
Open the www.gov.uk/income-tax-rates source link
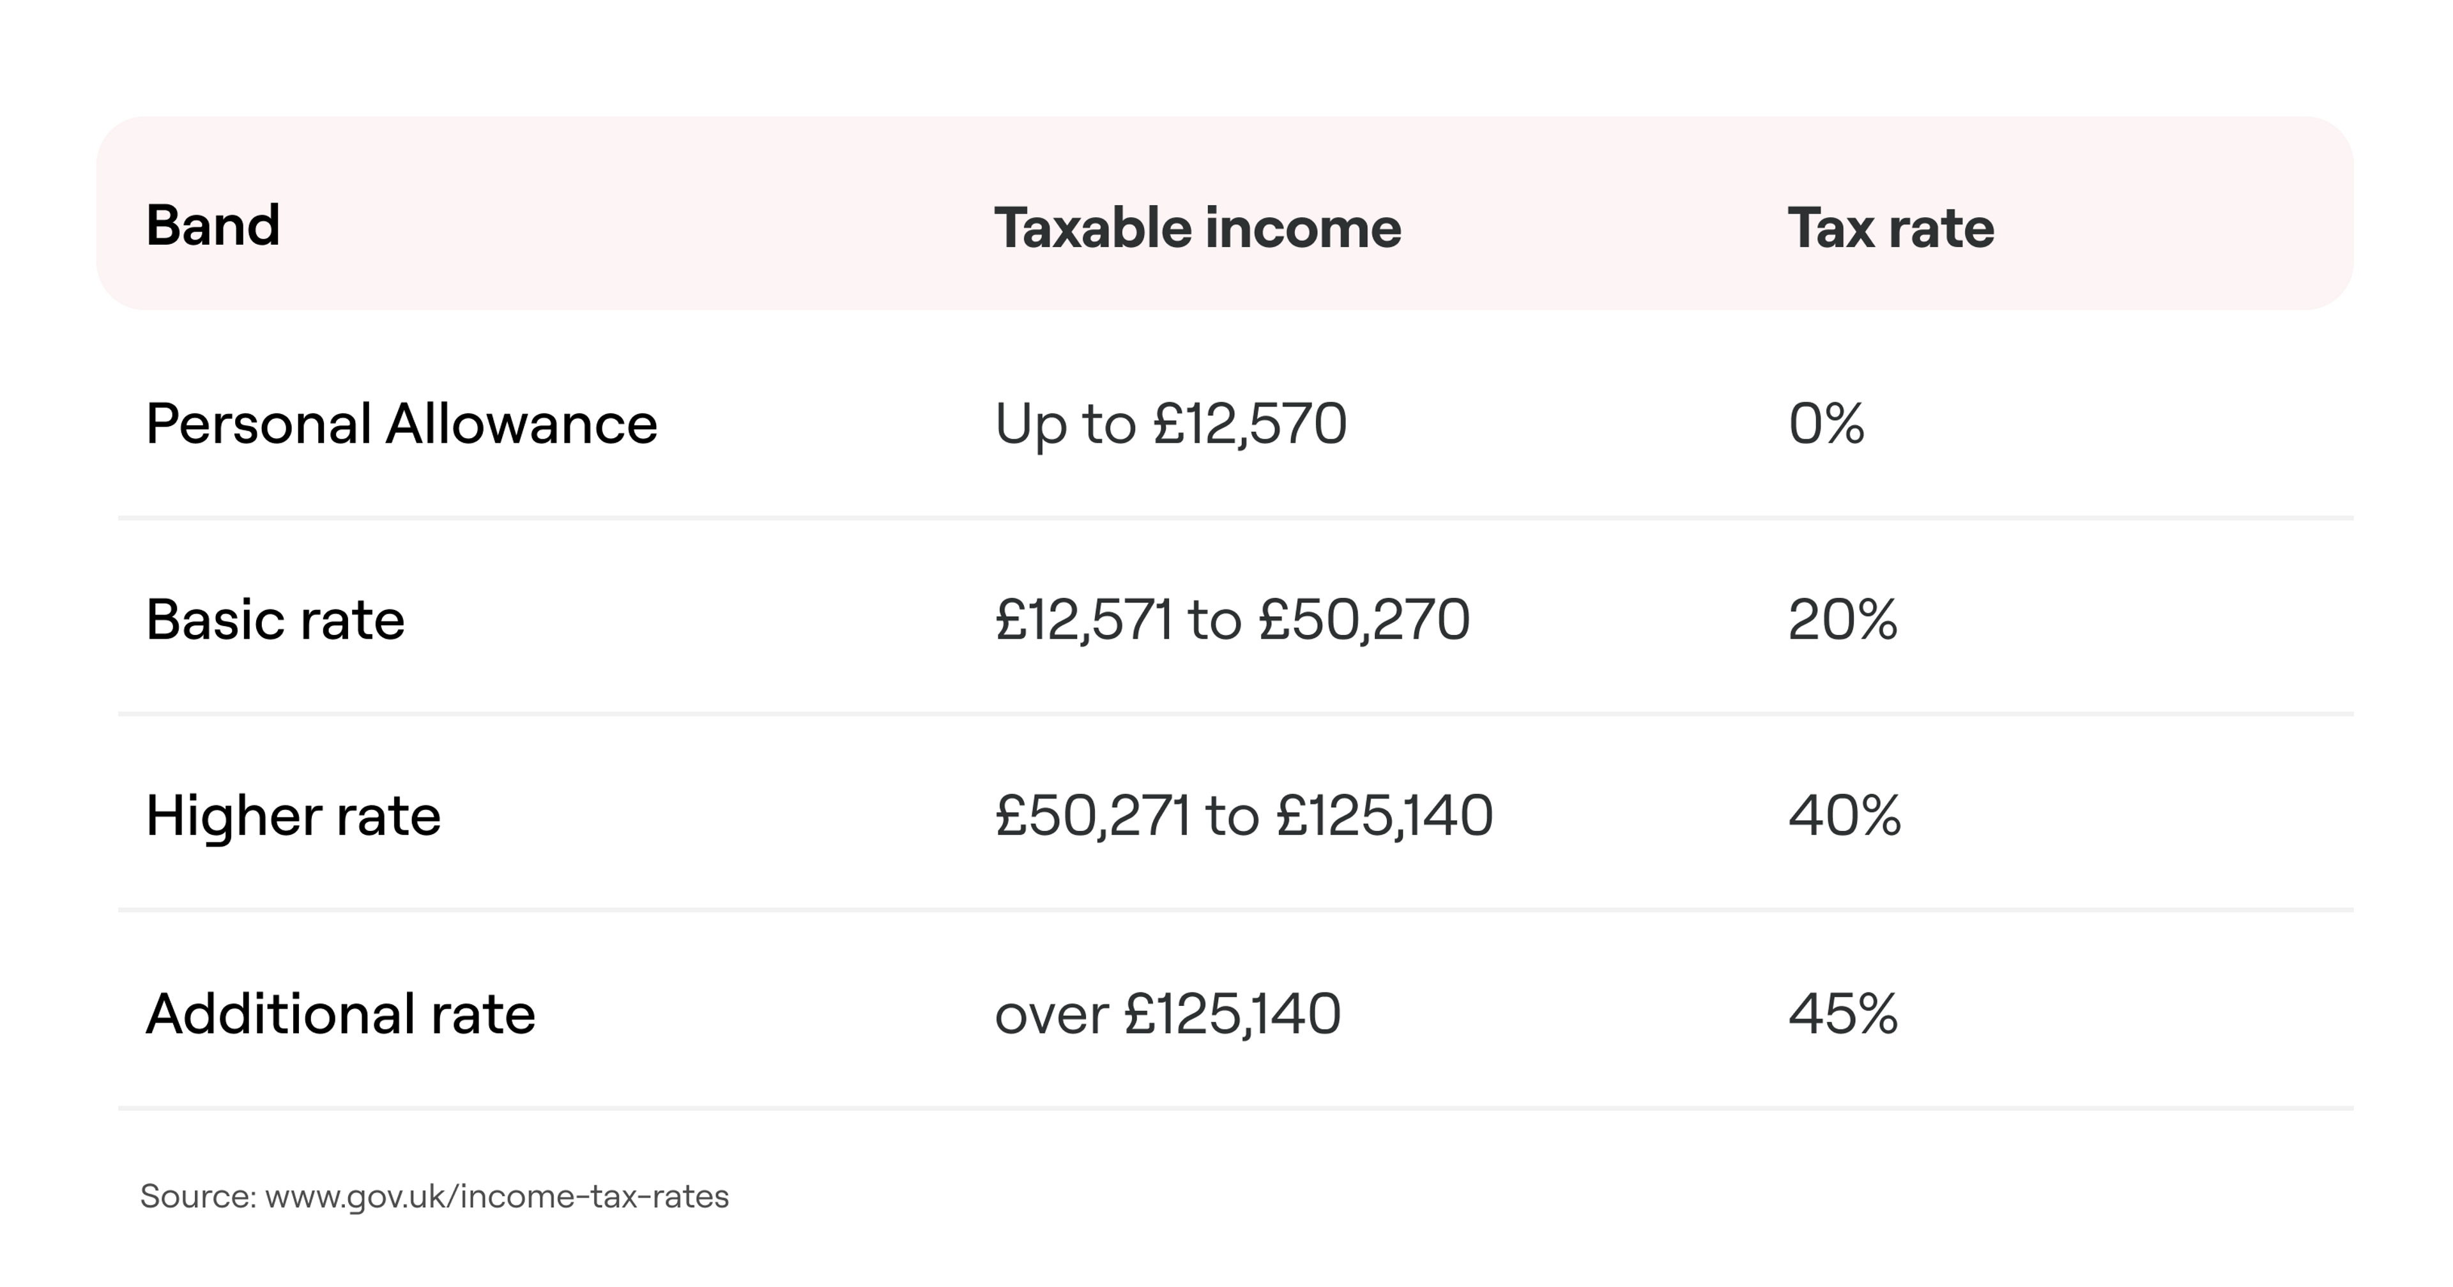click(497, 1196)
